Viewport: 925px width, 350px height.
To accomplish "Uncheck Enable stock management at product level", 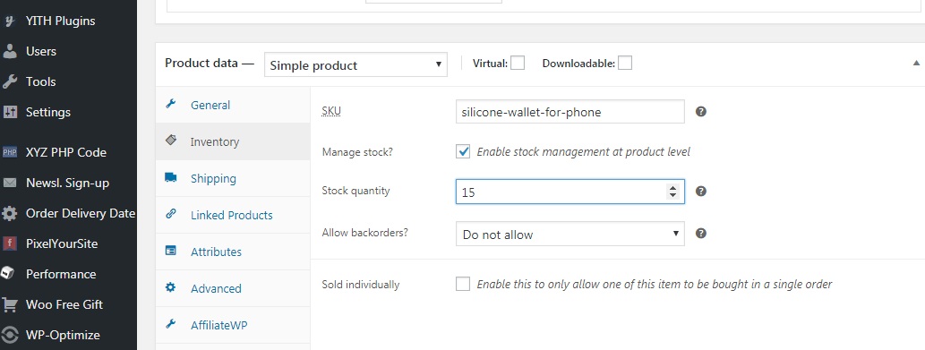I will (x=463, y=151).
